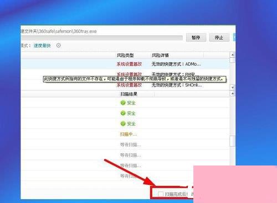
Task: Select row 无效的快捷方式：ADMo...
Action: [x=125, y=64]
